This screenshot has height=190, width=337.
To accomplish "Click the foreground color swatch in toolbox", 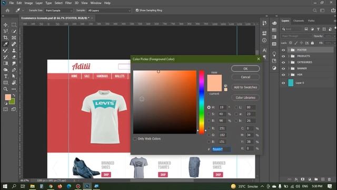I will [x=8, y=97].
